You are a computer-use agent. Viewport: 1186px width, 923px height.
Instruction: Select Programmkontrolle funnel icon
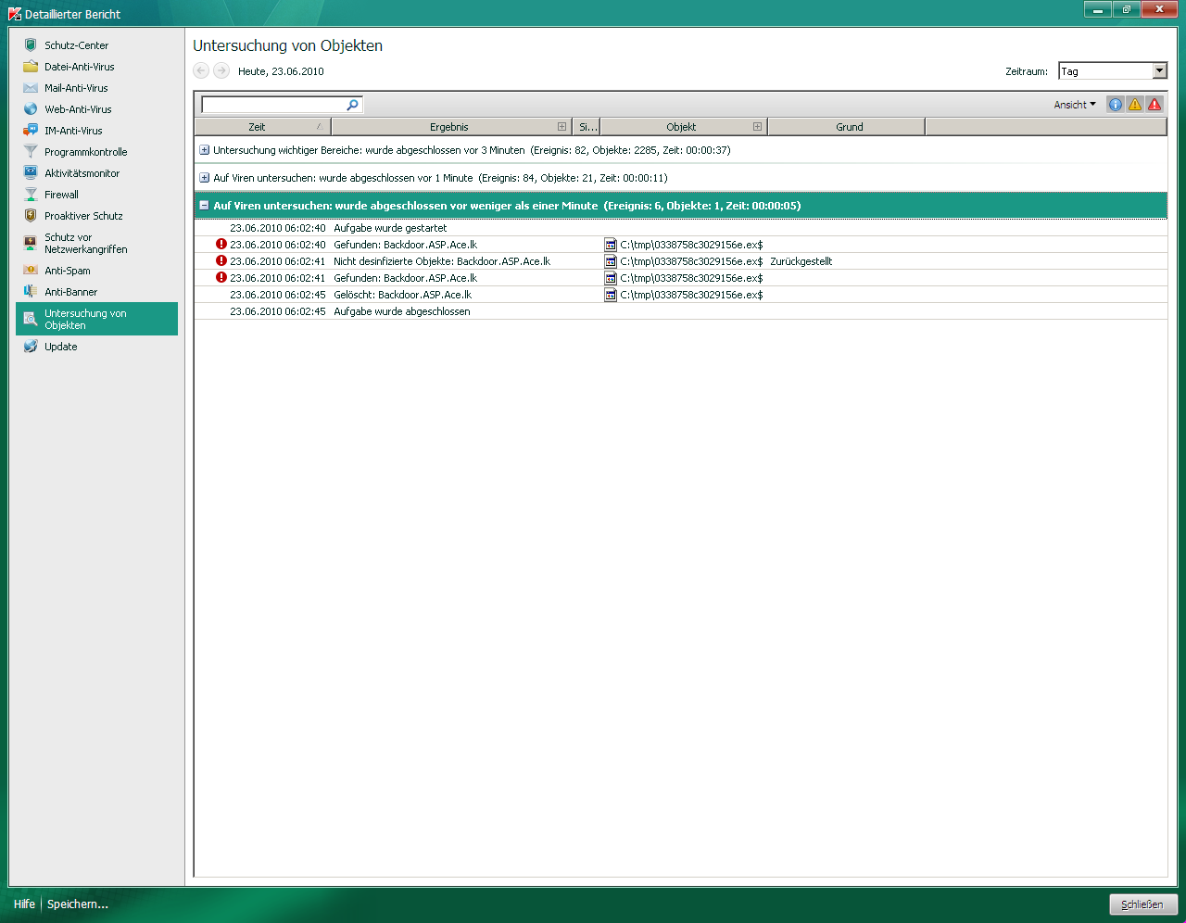(31, 152)
